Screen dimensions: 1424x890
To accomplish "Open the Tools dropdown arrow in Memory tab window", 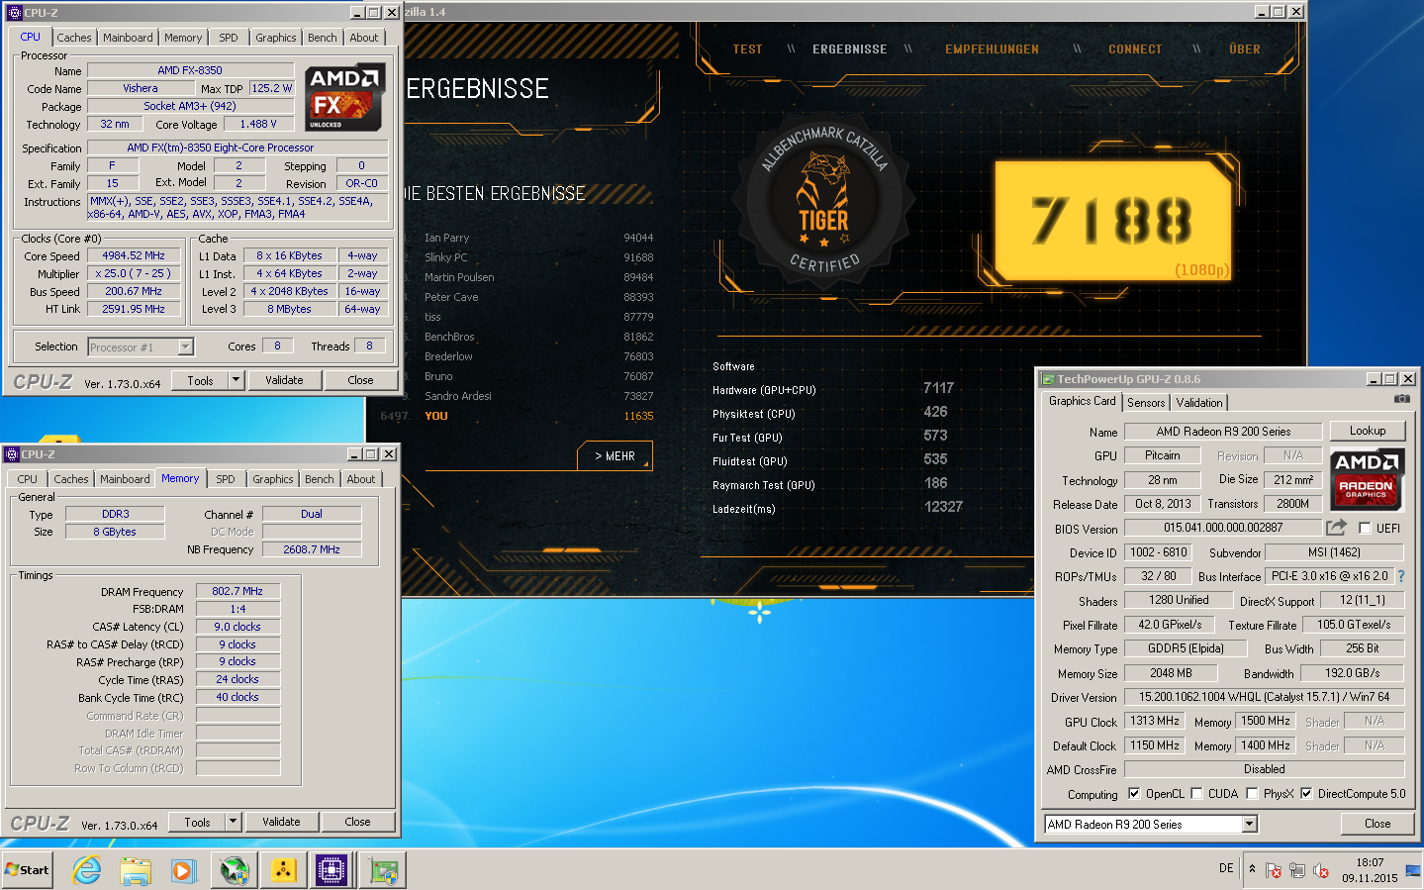I will tap(233, 822).
